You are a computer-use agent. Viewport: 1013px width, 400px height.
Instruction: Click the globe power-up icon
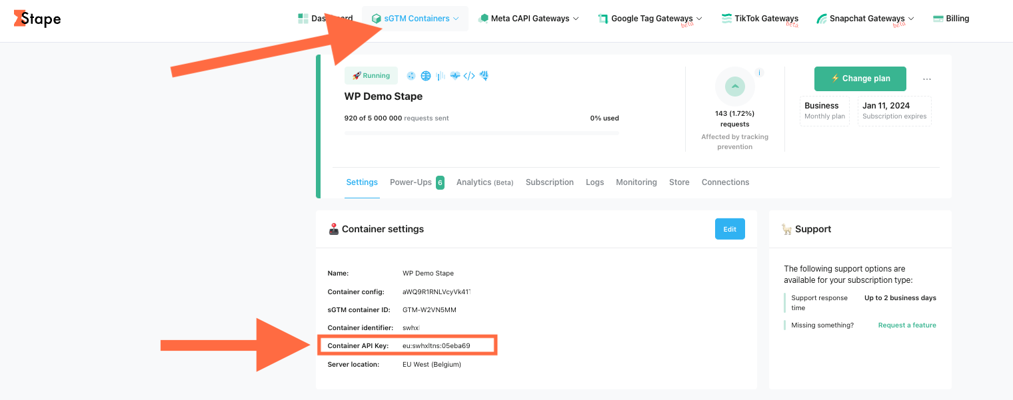pyautogui.click(x=426, y=76)
